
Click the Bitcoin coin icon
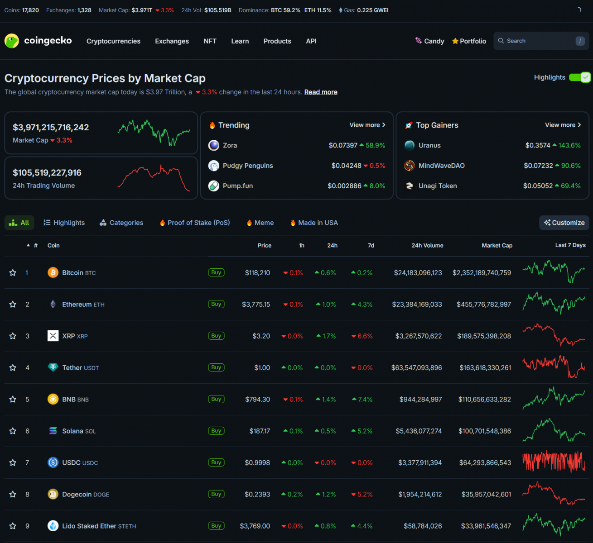(53, 272)
